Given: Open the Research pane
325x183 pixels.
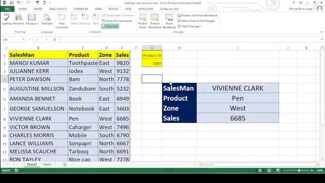Looking at the screenshot, I should click(19, 19).
